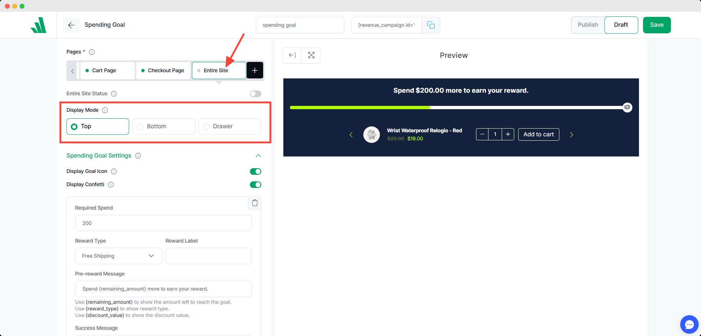
Task: Click the Success Message label
Action: [x=97, y=328]
